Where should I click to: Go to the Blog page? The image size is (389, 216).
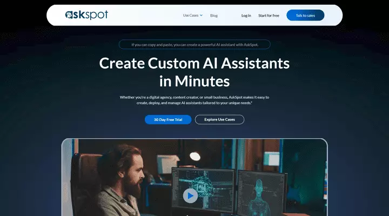[x=214, y=16]
